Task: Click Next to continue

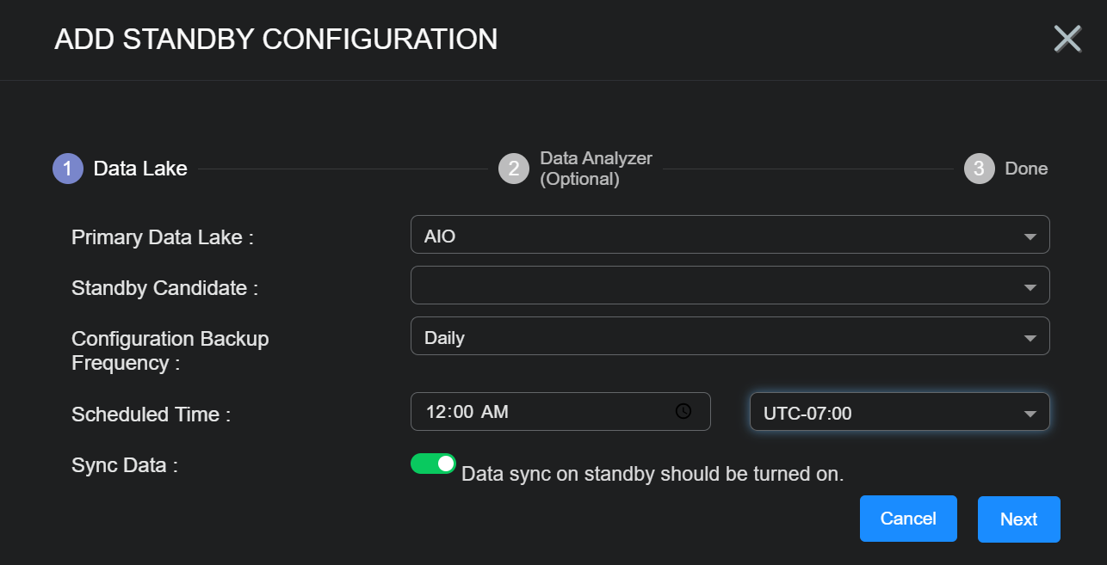Action: [x=1018, y=519]
